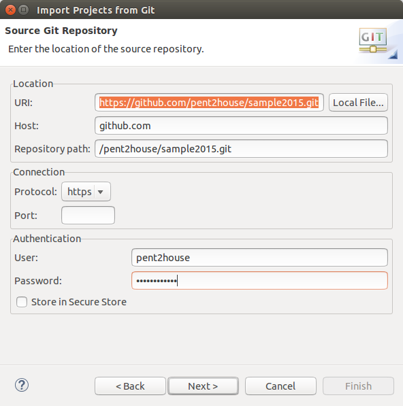Click the title text Import Projects from Git
403x406 pixels.
click(95, 10)
